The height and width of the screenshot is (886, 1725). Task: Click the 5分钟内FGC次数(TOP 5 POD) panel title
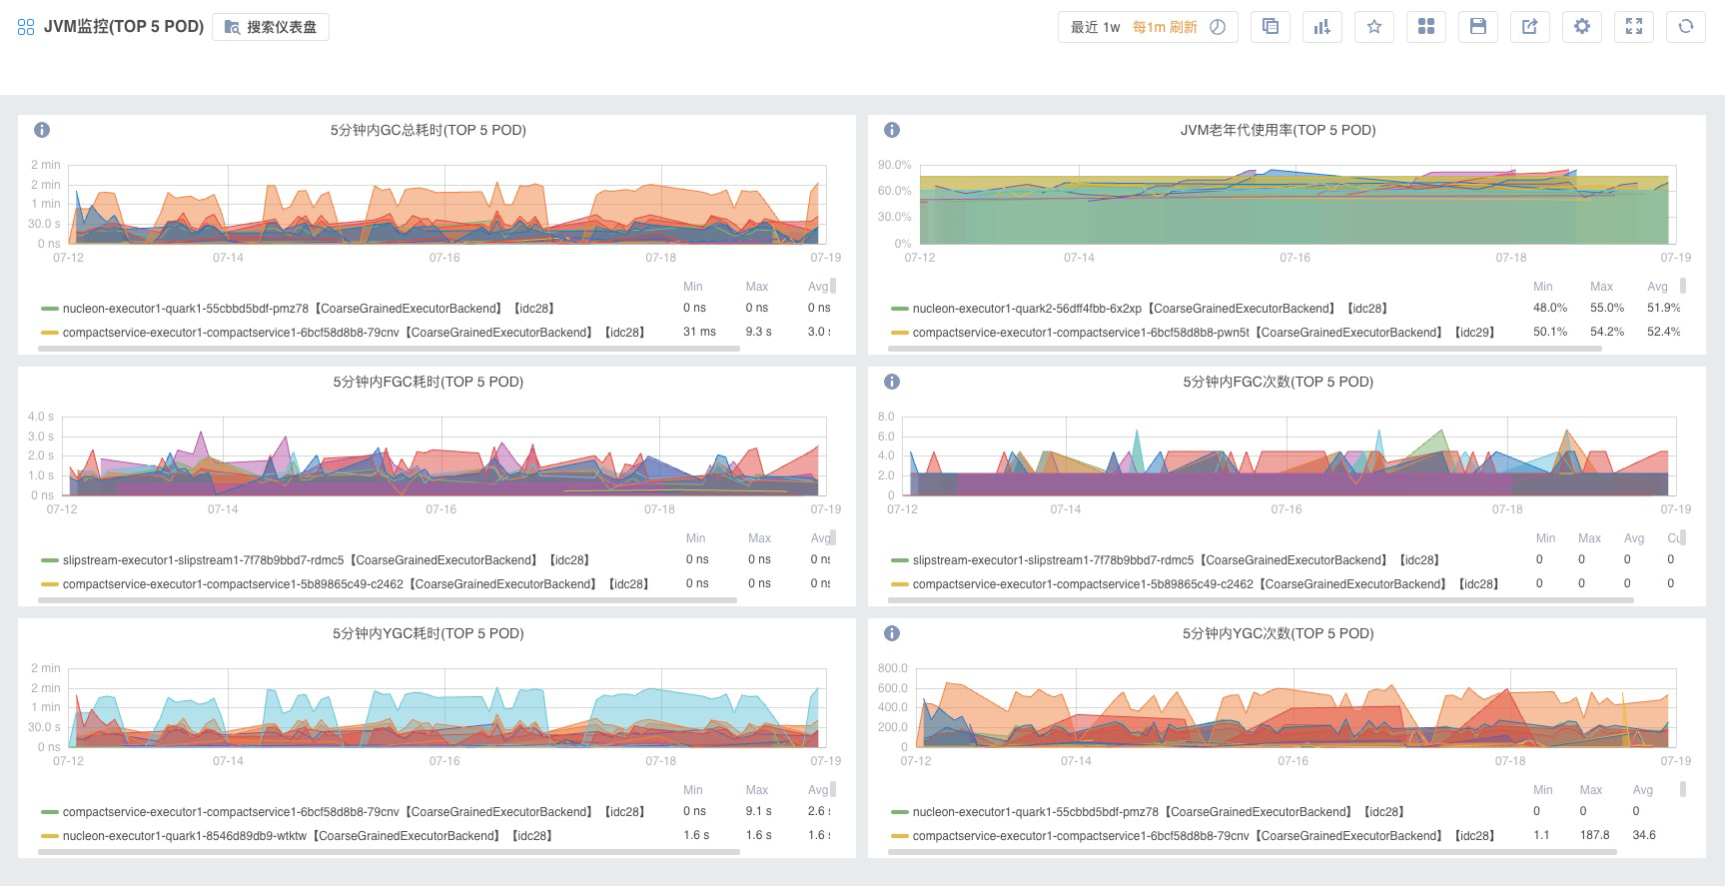(x=1278, y=382)
